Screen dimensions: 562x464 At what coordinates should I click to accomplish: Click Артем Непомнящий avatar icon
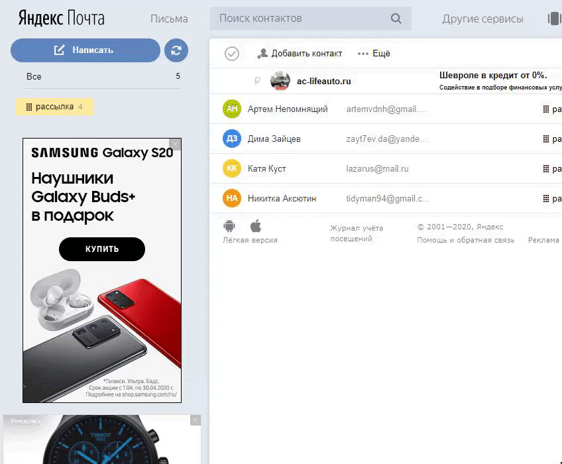(x=232, y=109)
